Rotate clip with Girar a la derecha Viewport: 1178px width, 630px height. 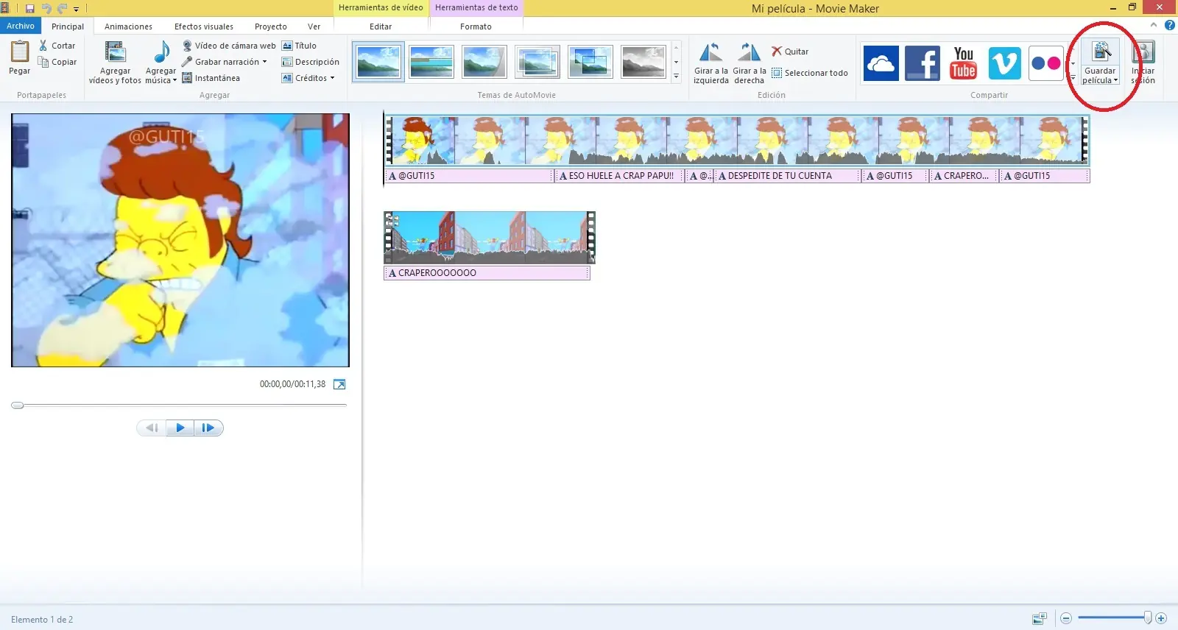(x=750, y=63)
